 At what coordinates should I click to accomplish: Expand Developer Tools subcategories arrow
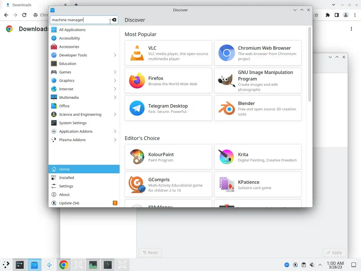pos(115,55)
